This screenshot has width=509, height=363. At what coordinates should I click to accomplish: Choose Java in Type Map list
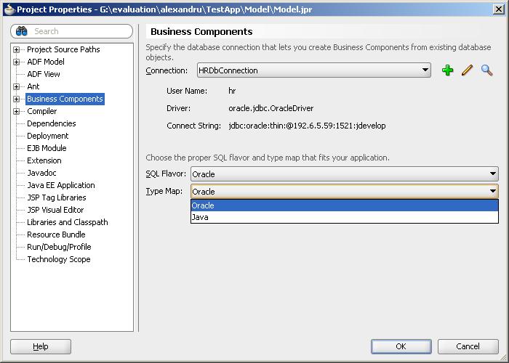pyautogui.click(x=345, y=217)
